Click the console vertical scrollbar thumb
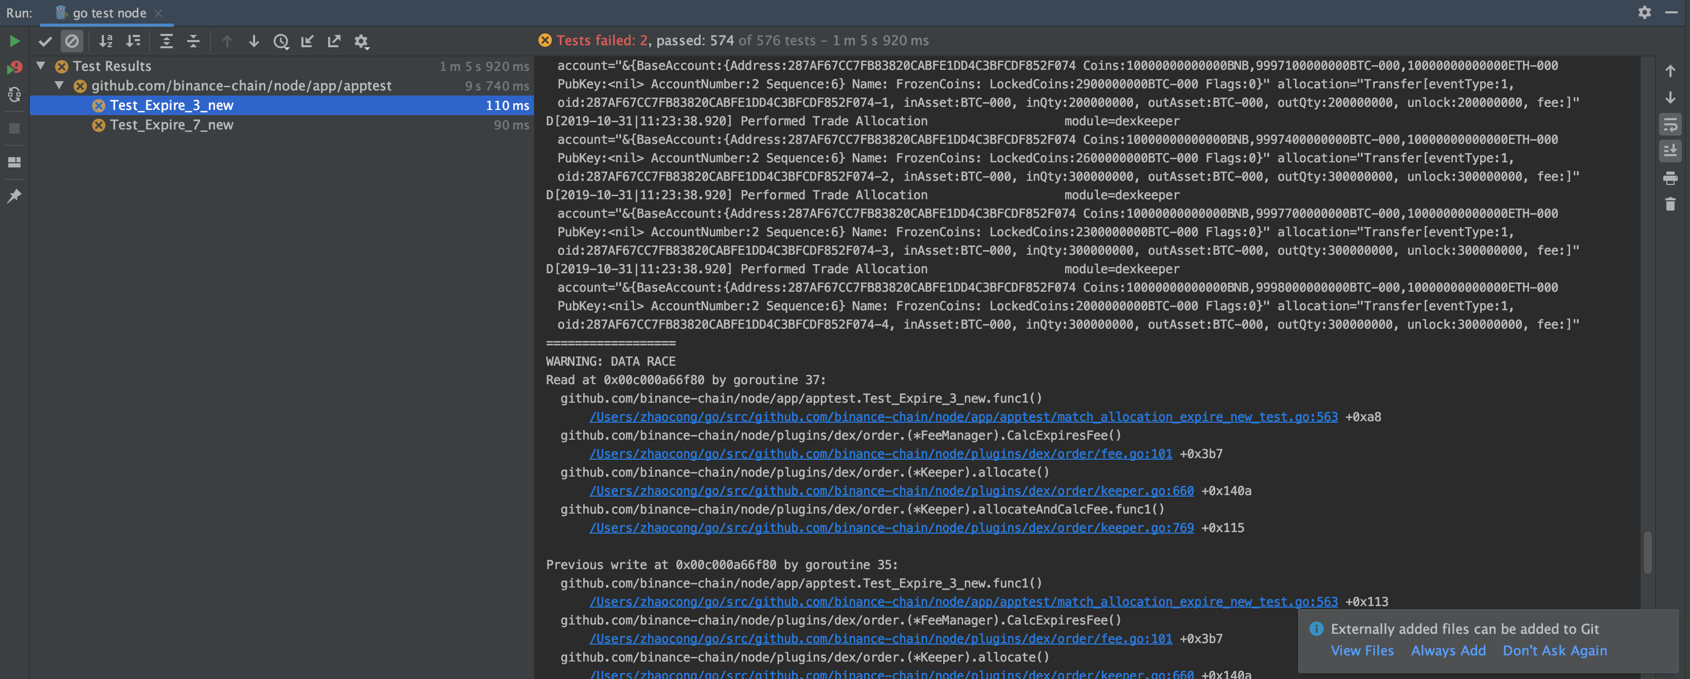This screenshot has height=679, width=1690. [1647, 552]
